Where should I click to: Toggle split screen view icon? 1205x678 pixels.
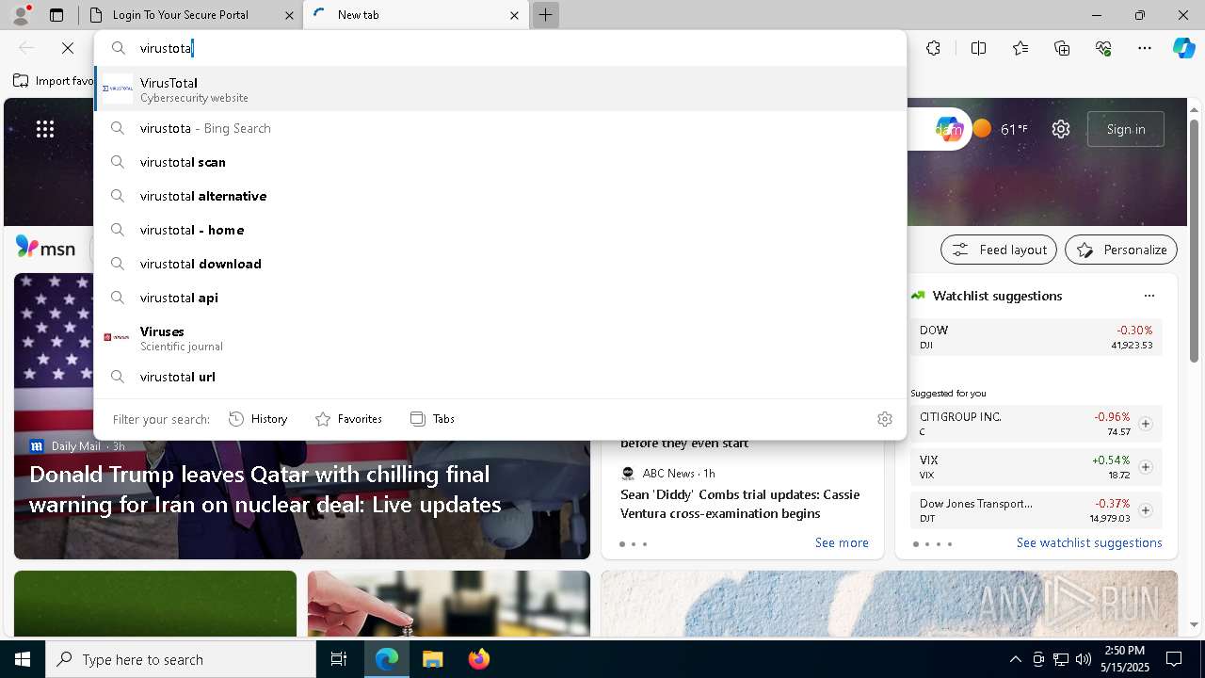point(978,48)
